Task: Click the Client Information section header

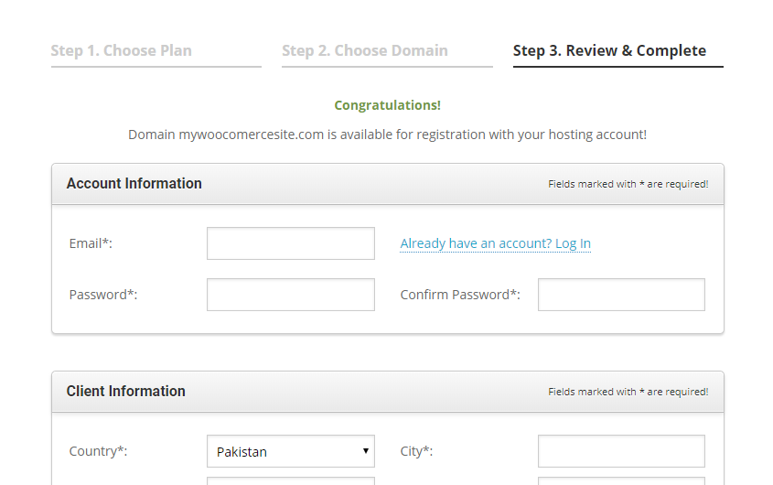Action: point(126,392)
